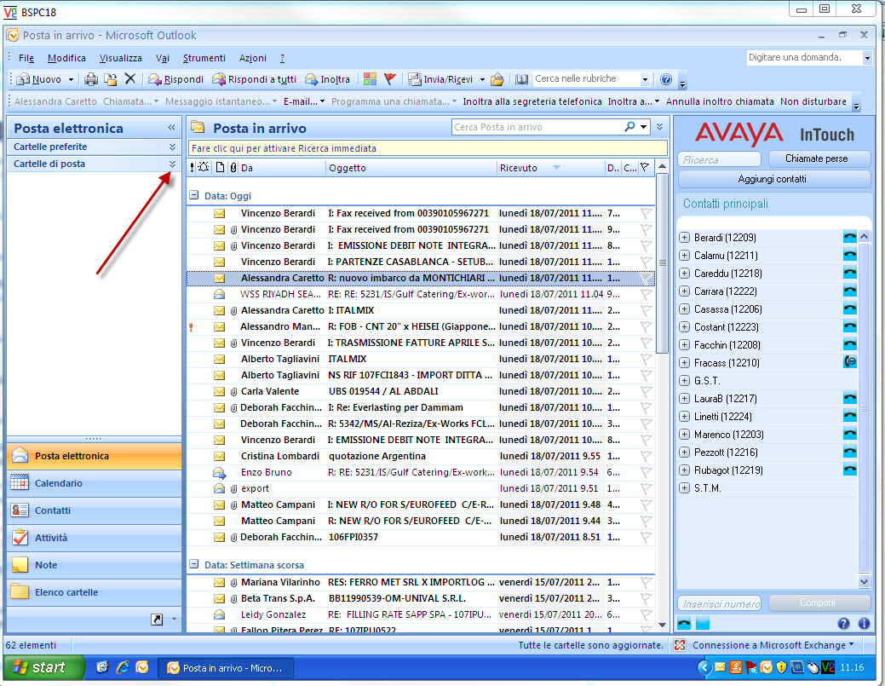This screenshot has height=686, width=885.
Task: Open the address book icon
Action: pyautogui.click(x=521, y=79)
